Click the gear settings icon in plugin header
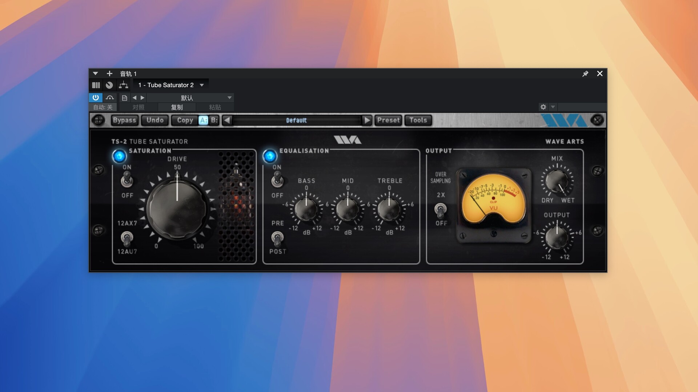The image size is (698, 392). click(x=543, y=107)
